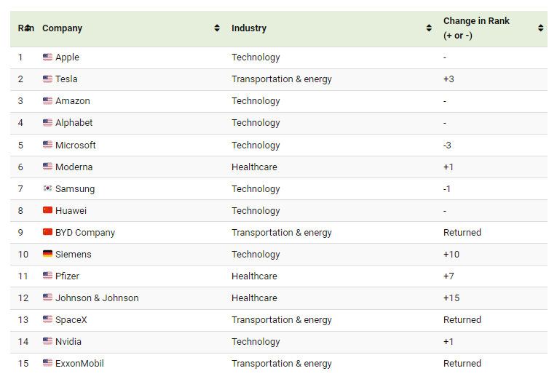Click the ExxonMobil company name

(79, 364)
